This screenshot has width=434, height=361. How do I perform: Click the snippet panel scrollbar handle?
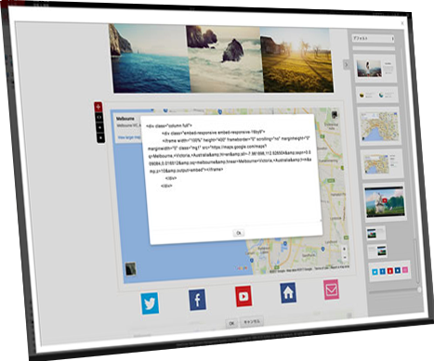[x=416, y=262]
